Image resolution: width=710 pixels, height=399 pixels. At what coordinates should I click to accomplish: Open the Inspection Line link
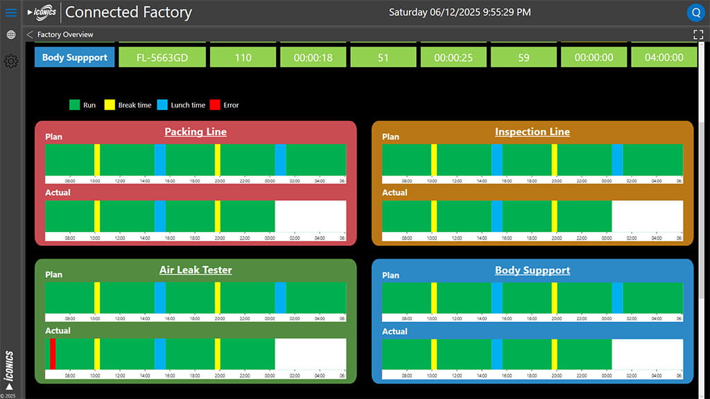click(x=532, y=132)
